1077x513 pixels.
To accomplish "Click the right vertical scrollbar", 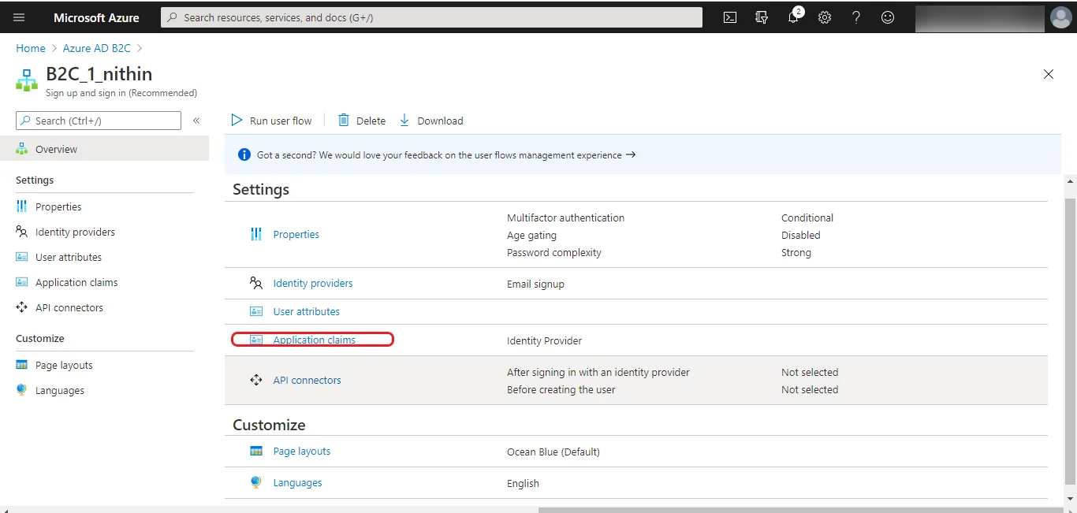I will coord(1071,331).
